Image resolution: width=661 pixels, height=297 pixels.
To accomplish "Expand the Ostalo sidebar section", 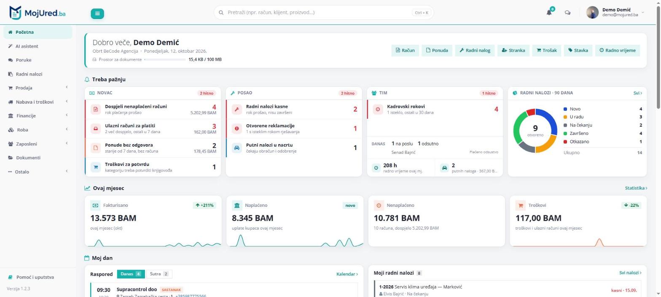I will (x=38, y=171).
